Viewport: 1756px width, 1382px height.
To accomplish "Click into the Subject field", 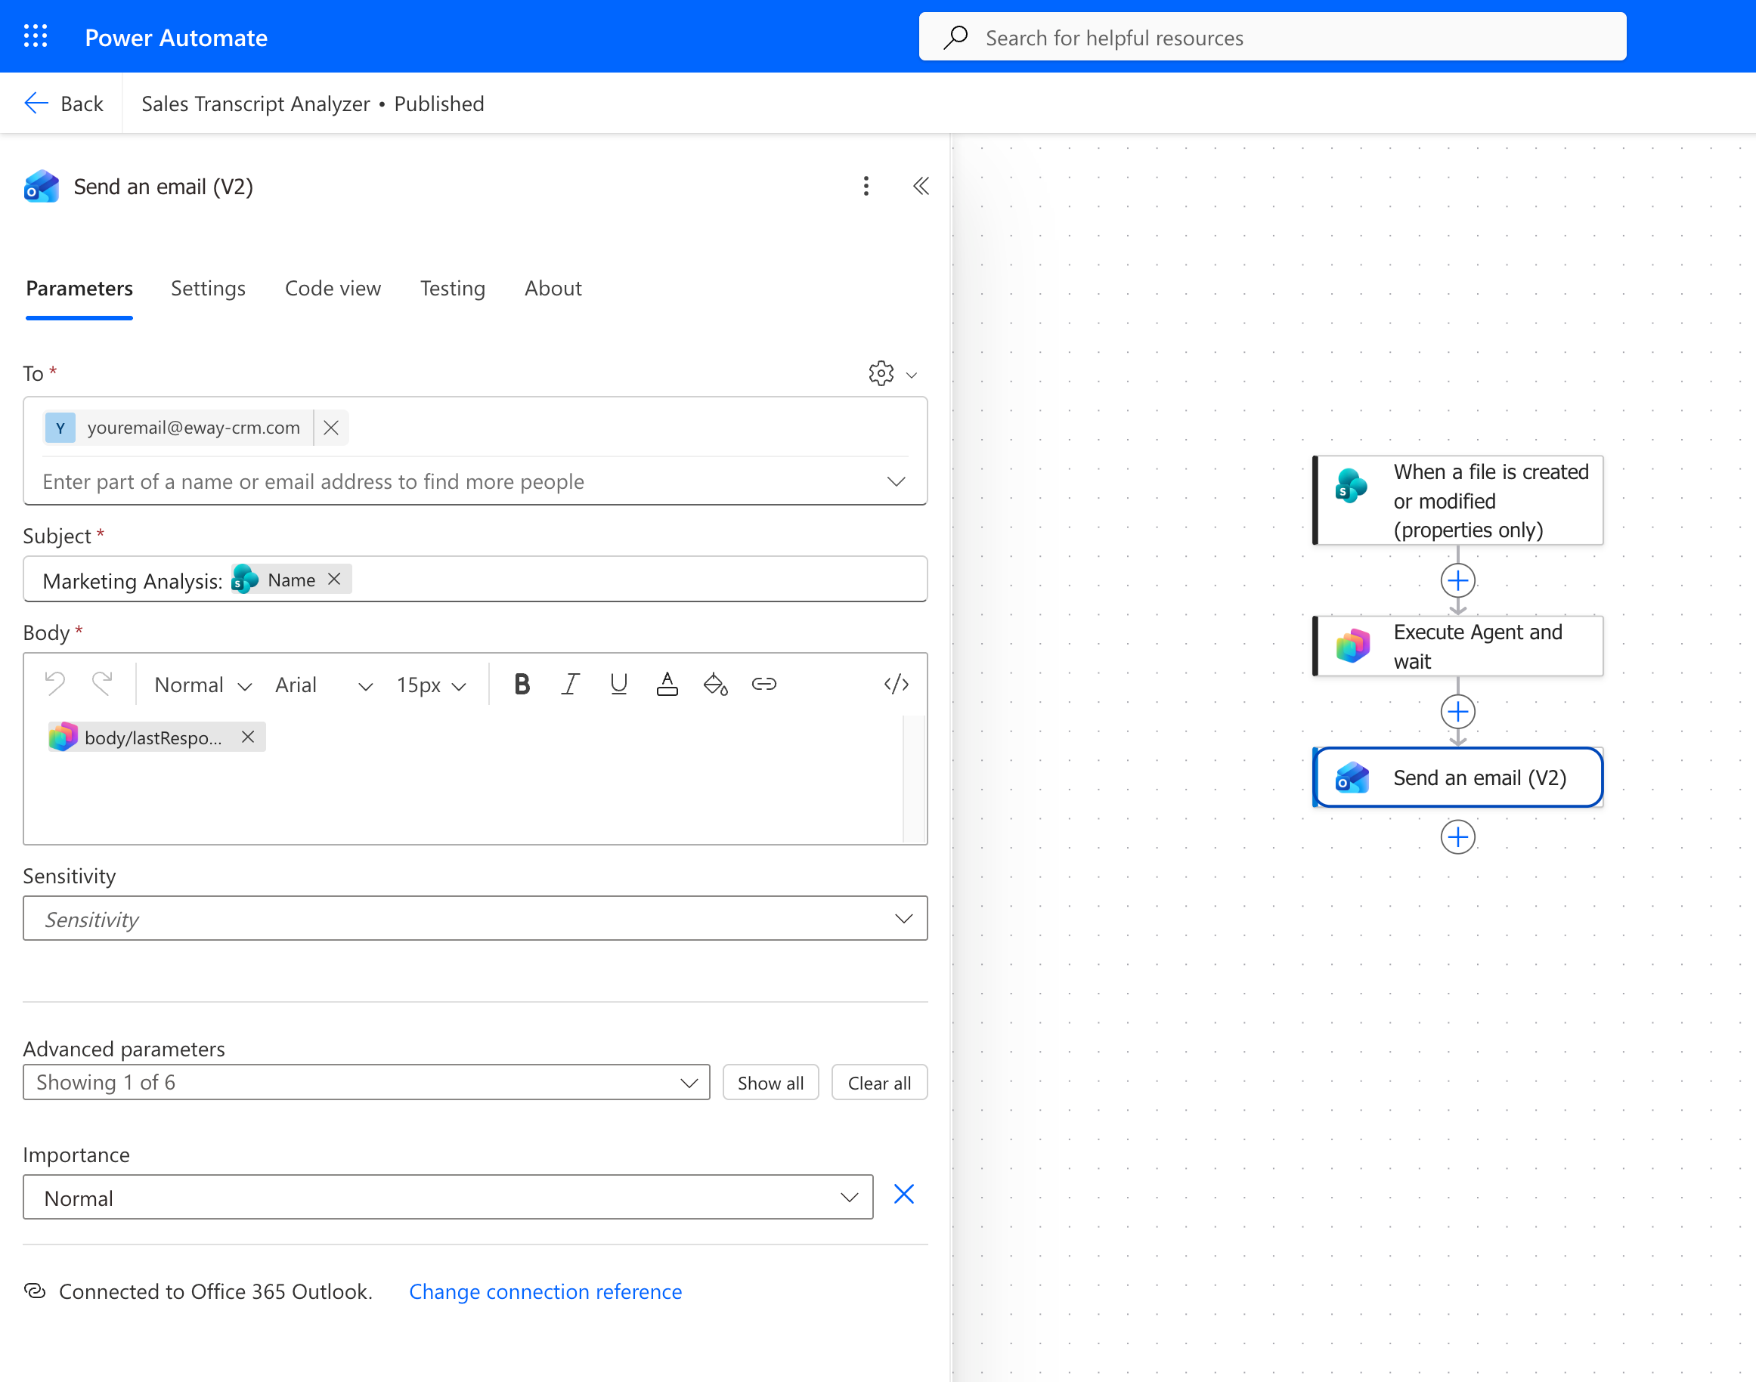I will click(x=475, y=580).
